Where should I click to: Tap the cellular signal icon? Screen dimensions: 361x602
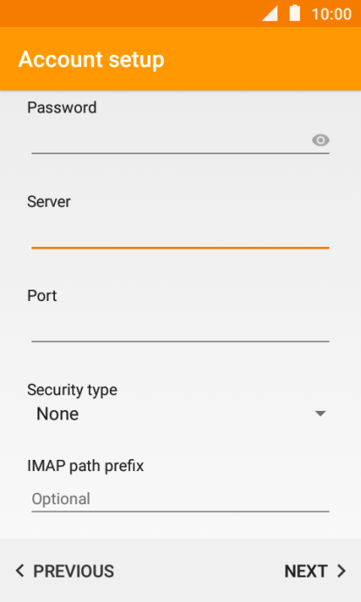point(270,13)
